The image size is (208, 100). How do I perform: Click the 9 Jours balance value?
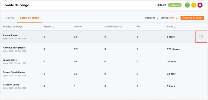click(x=171, y=86)
